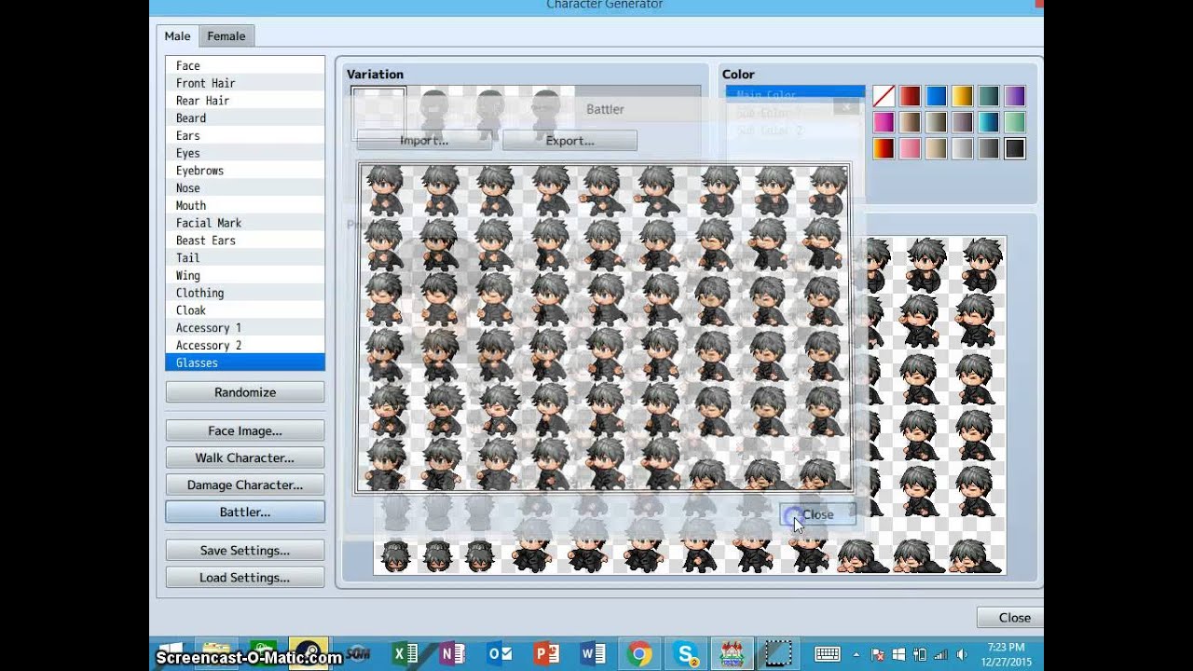The width and height of the screenshot is (1193, 671).
Task: Select Accessory 2 list entry
Action: 245,345
